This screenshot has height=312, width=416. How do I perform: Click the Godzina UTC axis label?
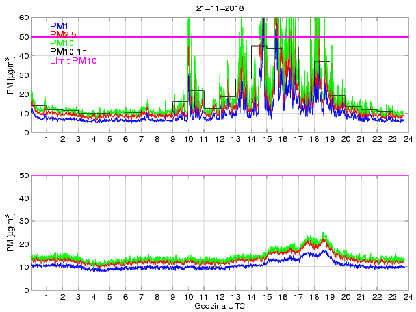[x=219, y=305]
